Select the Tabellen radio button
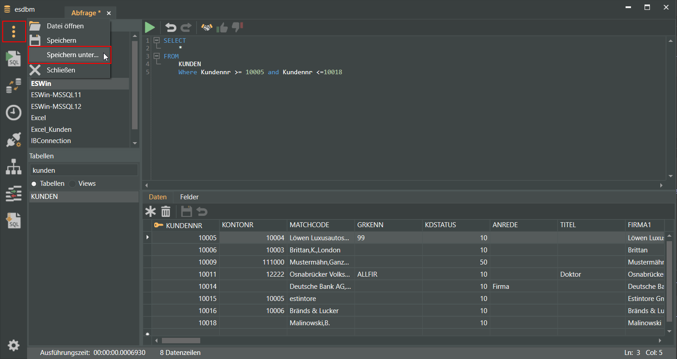This screenshot has width=677, height=359. 34,184
